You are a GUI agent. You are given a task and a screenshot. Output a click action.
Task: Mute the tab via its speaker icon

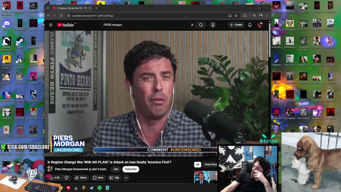tap(86, 8)
